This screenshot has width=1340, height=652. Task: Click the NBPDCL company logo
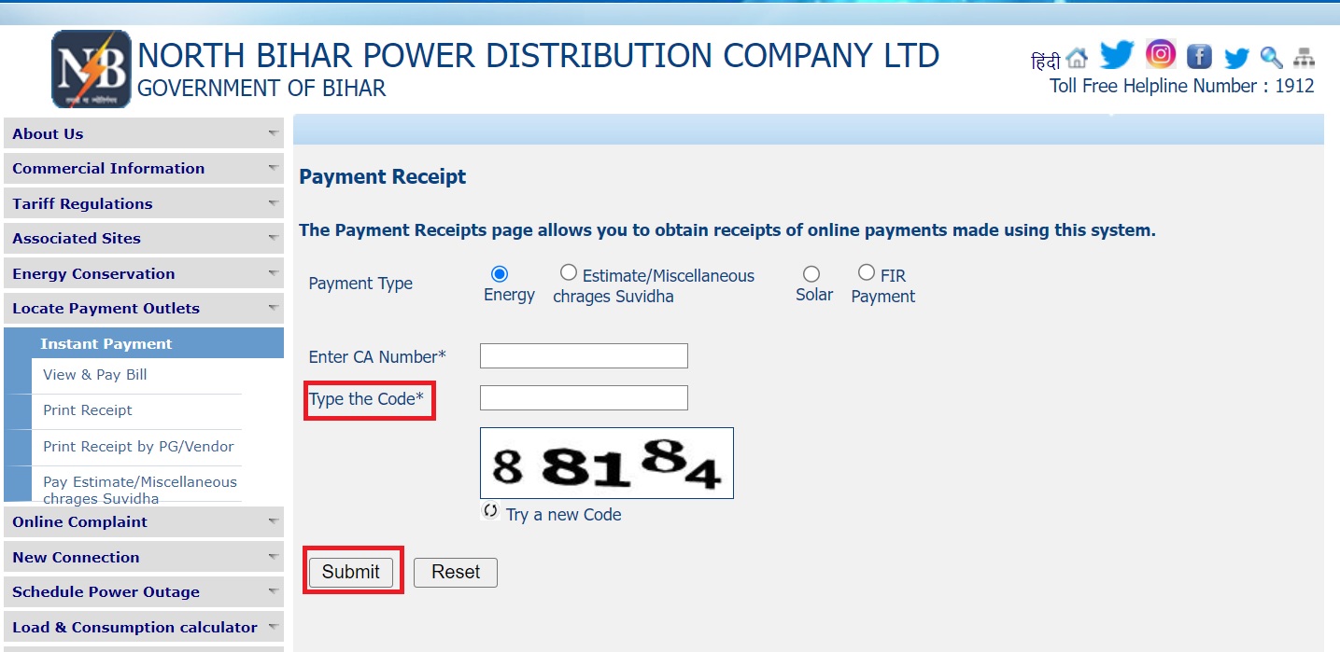point(91,68)
